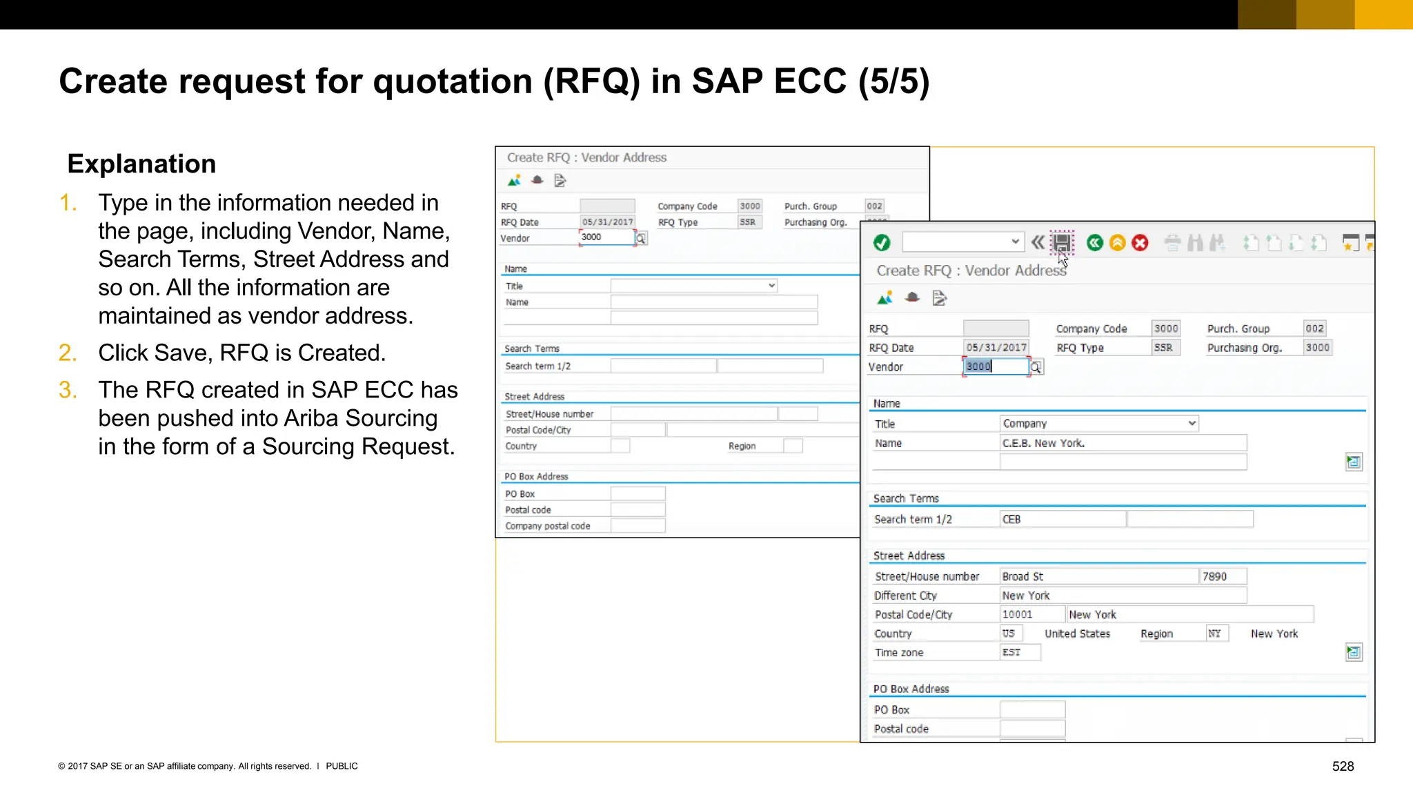Open the command field dropdown in toolbar
Image resolution: width=1413 pixels, height=795 pixels.
1015,242
